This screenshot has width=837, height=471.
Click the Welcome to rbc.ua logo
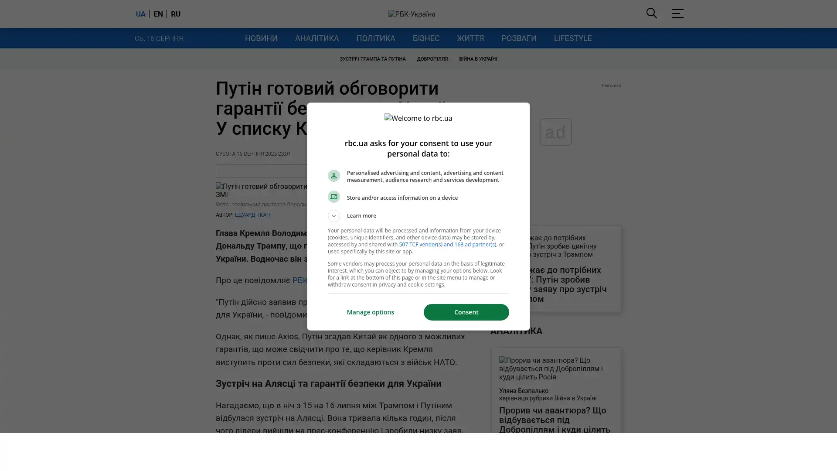point(418,118)
